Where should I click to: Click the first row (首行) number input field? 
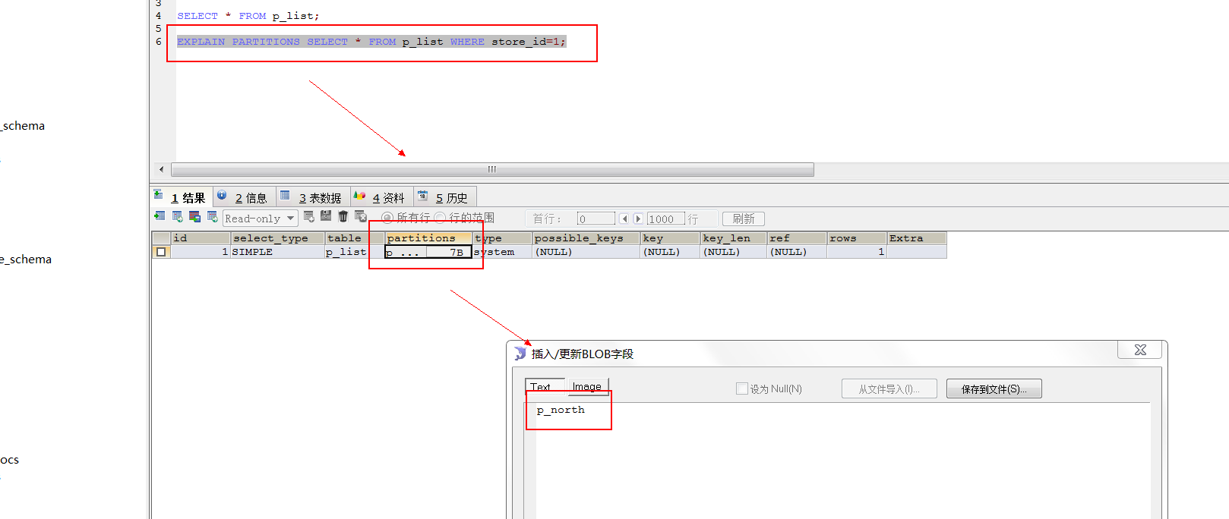click(596, 219)
